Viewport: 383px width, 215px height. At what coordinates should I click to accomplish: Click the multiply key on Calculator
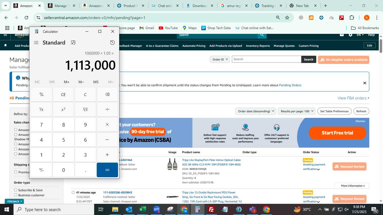tap(107, 125)
